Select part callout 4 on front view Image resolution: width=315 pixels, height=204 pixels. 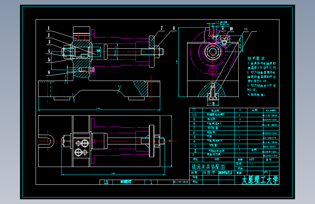point(49,51)
